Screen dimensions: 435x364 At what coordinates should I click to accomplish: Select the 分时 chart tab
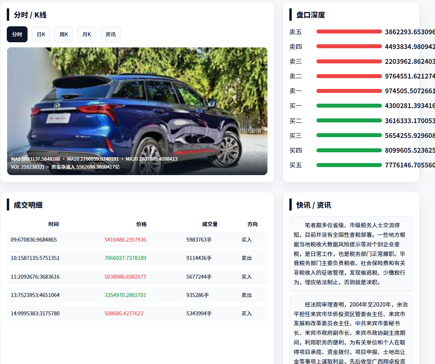pos(17,34)
